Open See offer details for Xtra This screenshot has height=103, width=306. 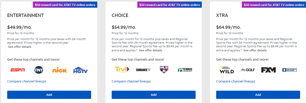tap(255, 50)
